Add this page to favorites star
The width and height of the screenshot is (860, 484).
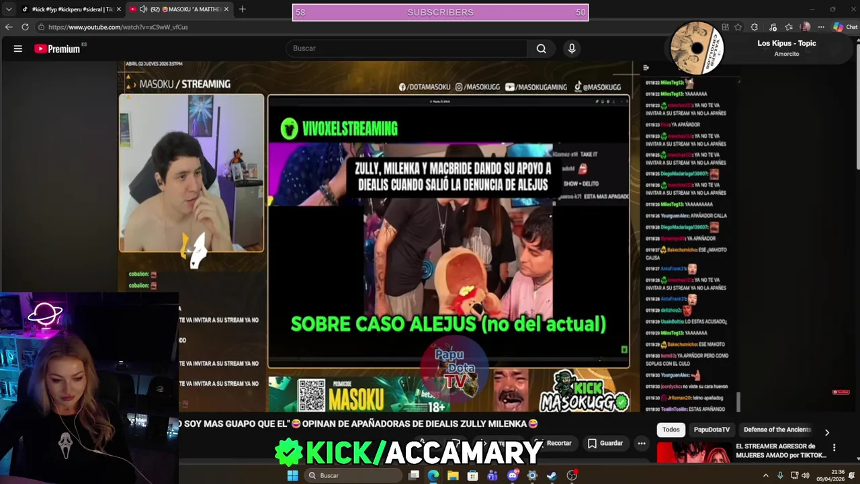click(738, 27)
